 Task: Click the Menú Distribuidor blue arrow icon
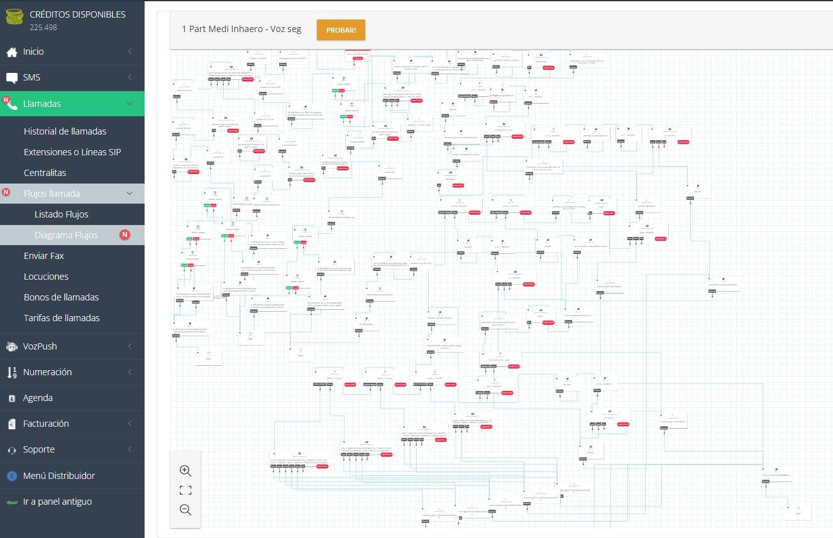point(11,476)
